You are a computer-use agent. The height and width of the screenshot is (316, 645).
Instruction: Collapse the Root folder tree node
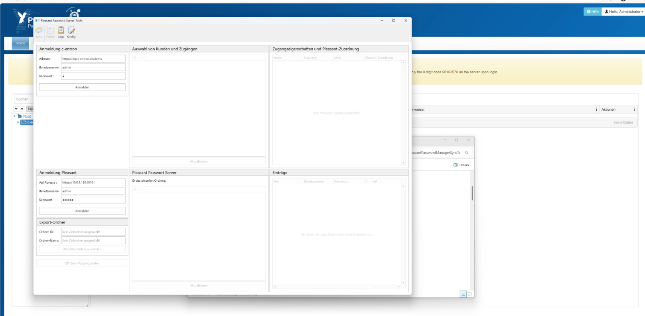(x=15, y=116)
